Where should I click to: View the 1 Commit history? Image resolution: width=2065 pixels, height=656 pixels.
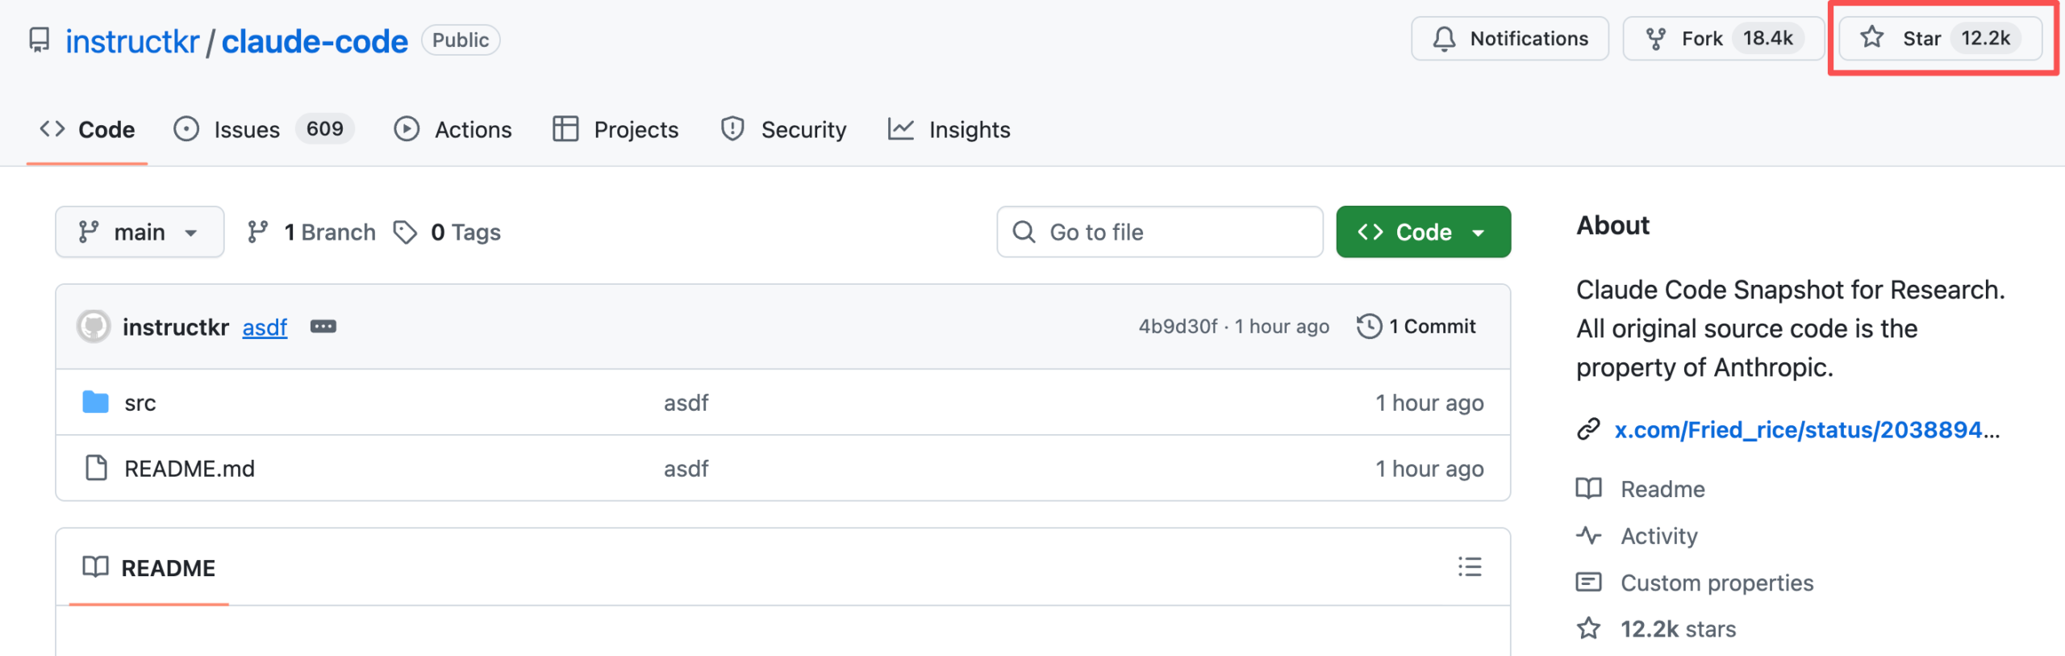[x=1416, y=327]
